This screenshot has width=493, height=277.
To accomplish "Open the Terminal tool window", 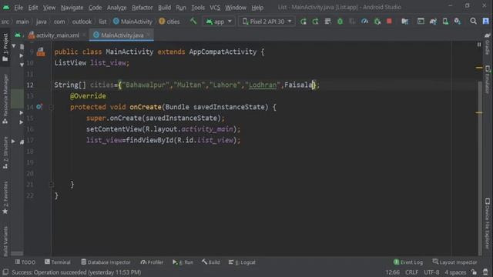I will [57, 262].
